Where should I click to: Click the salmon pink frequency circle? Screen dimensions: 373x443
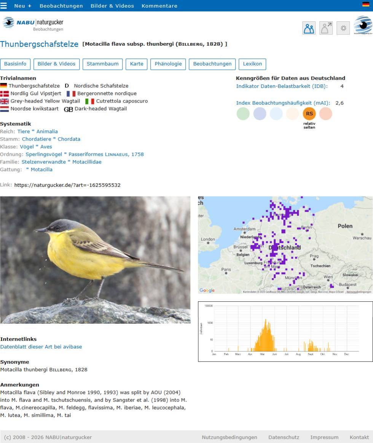pos(325,114)
